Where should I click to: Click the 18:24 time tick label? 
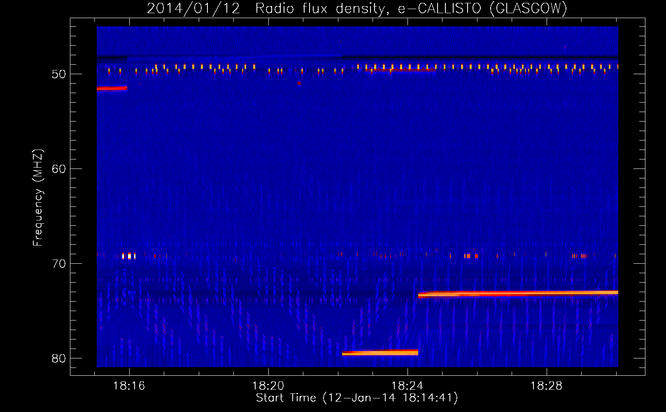coord(407,386)
